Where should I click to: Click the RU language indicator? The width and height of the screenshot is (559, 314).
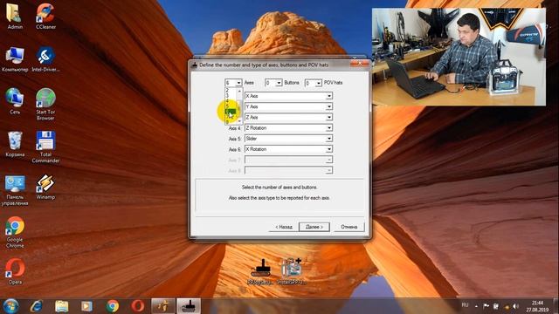tap(465, 305)
